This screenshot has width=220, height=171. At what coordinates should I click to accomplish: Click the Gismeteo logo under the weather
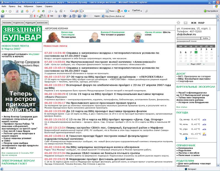click(x=191, y=138)
